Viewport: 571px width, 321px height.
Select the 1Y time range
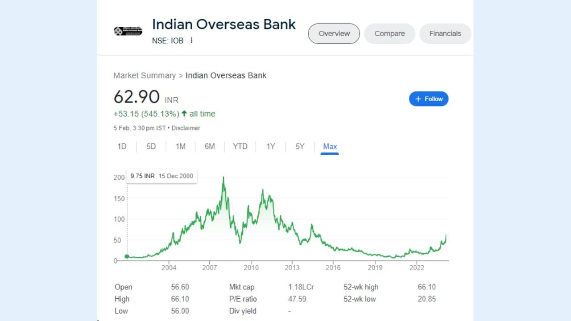271,146
